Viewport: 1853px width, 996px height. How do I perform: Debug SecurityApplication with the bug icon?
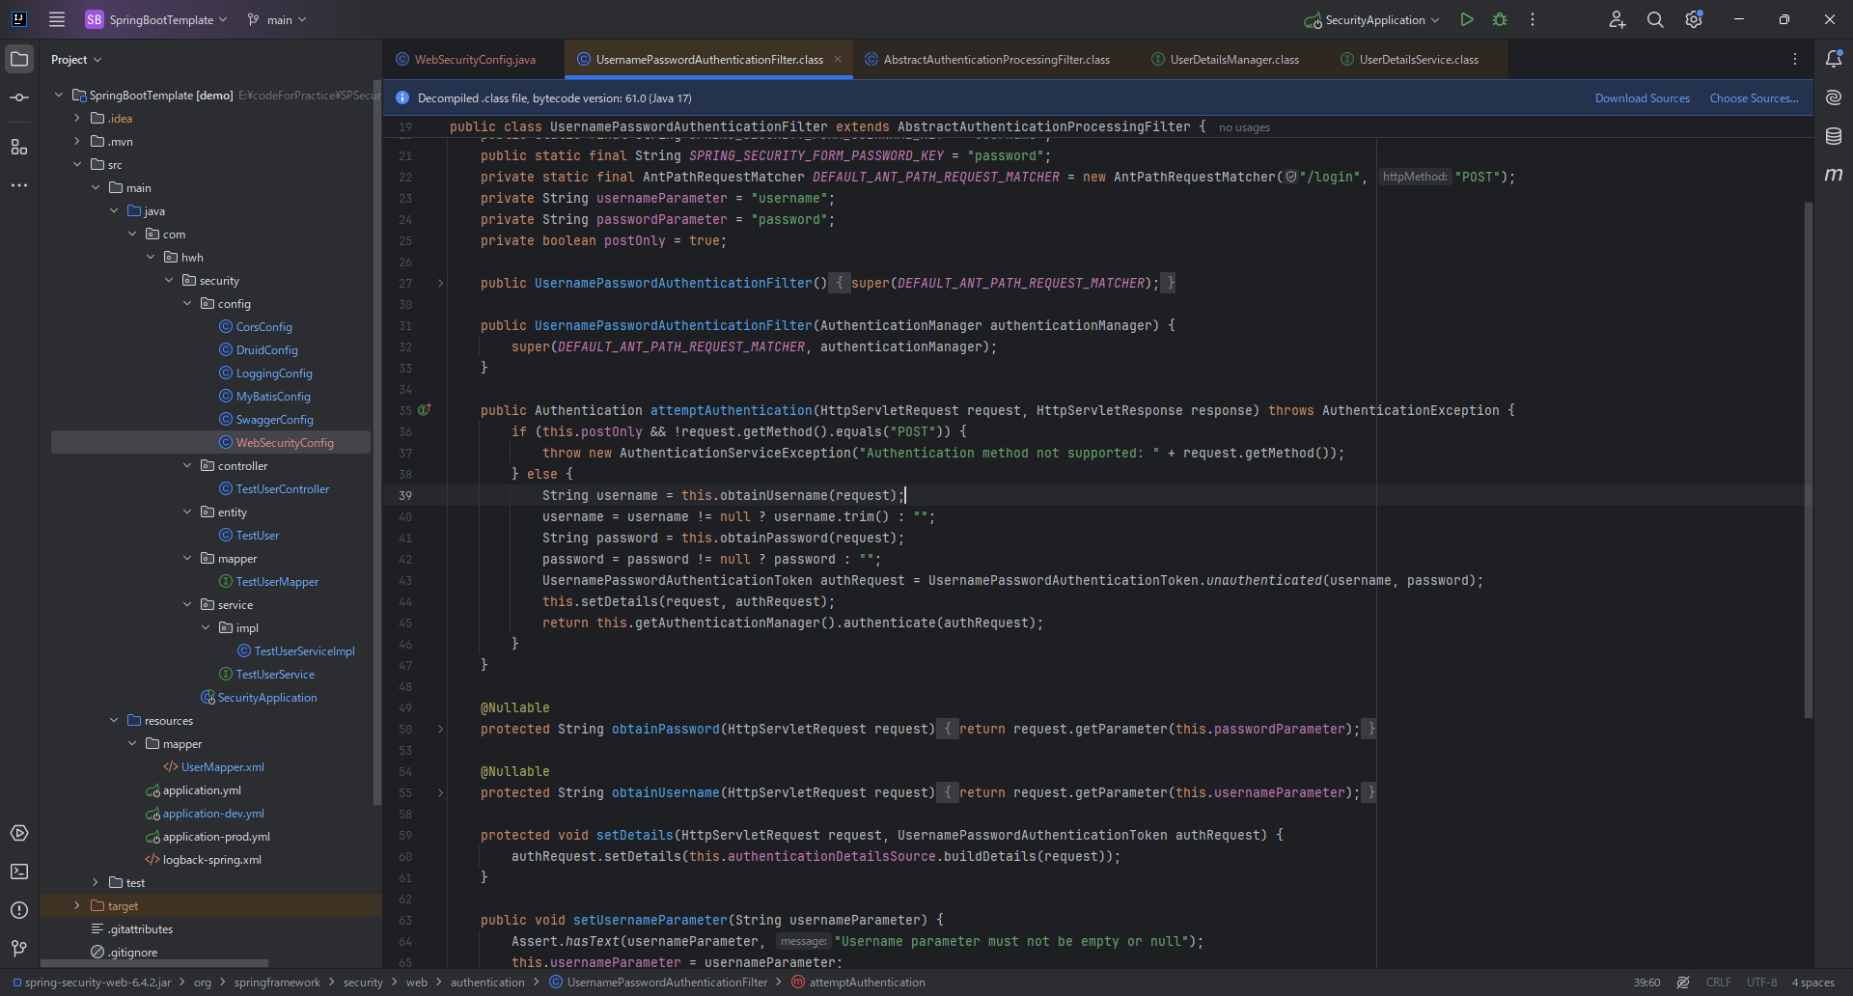point(1500,19)
